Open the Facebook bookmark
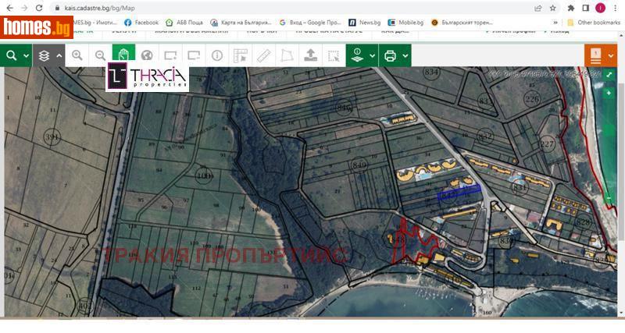This screenshot has width=625, height=333. [141, 23]
